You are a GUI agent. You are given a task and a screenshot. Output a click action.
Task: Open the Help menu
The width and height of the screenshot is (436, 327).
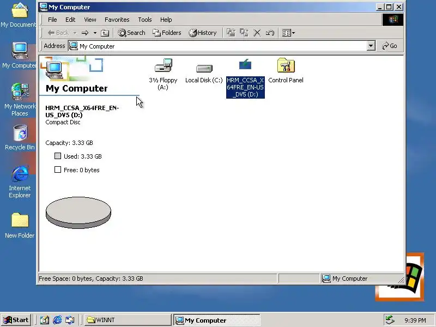166,20
